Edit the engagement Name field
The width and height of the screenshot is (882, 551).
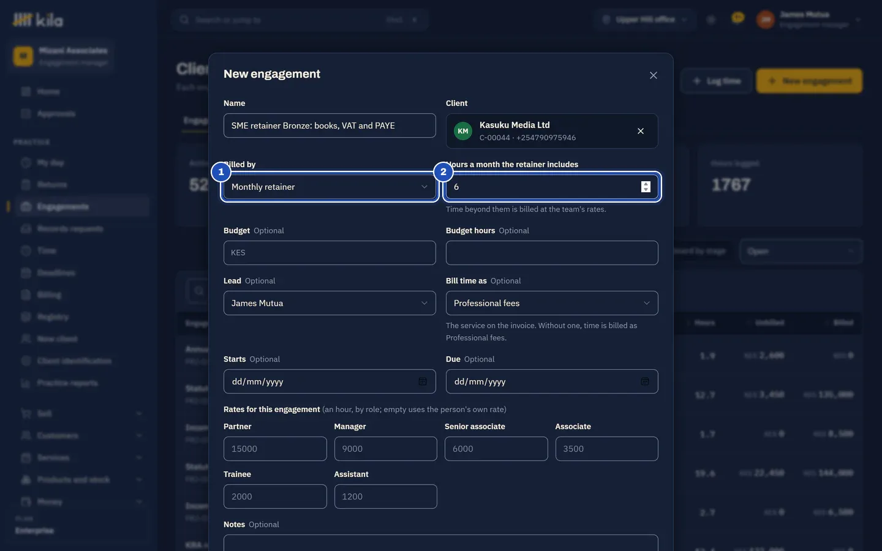[330, 126]
